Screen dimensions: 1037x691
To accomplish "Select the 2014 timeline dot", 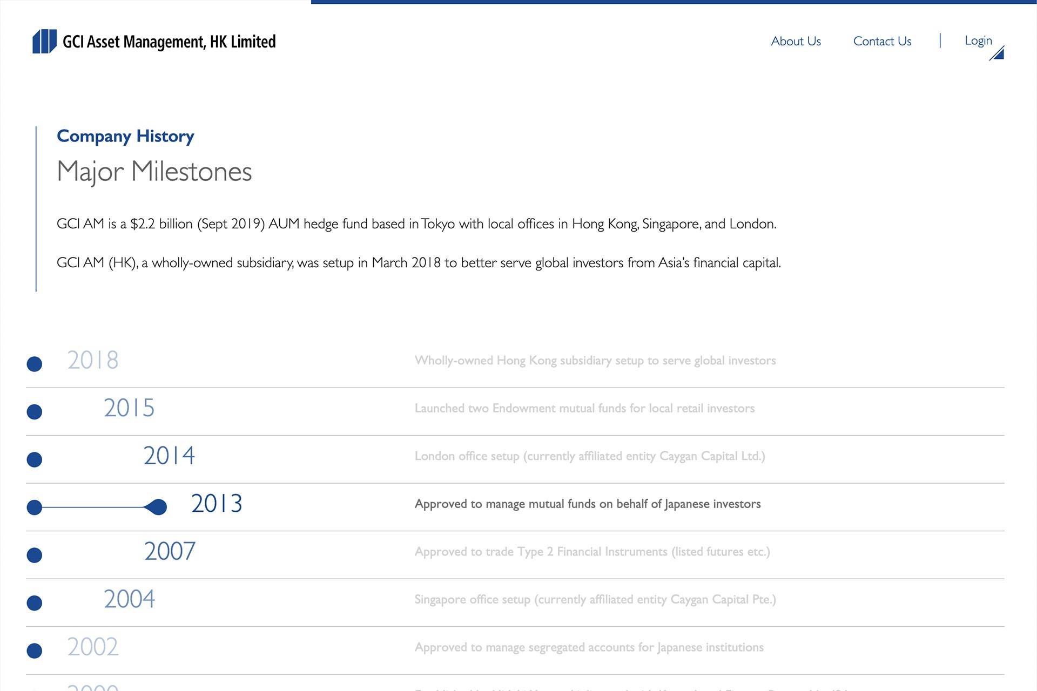I will [x=35, y=459].
